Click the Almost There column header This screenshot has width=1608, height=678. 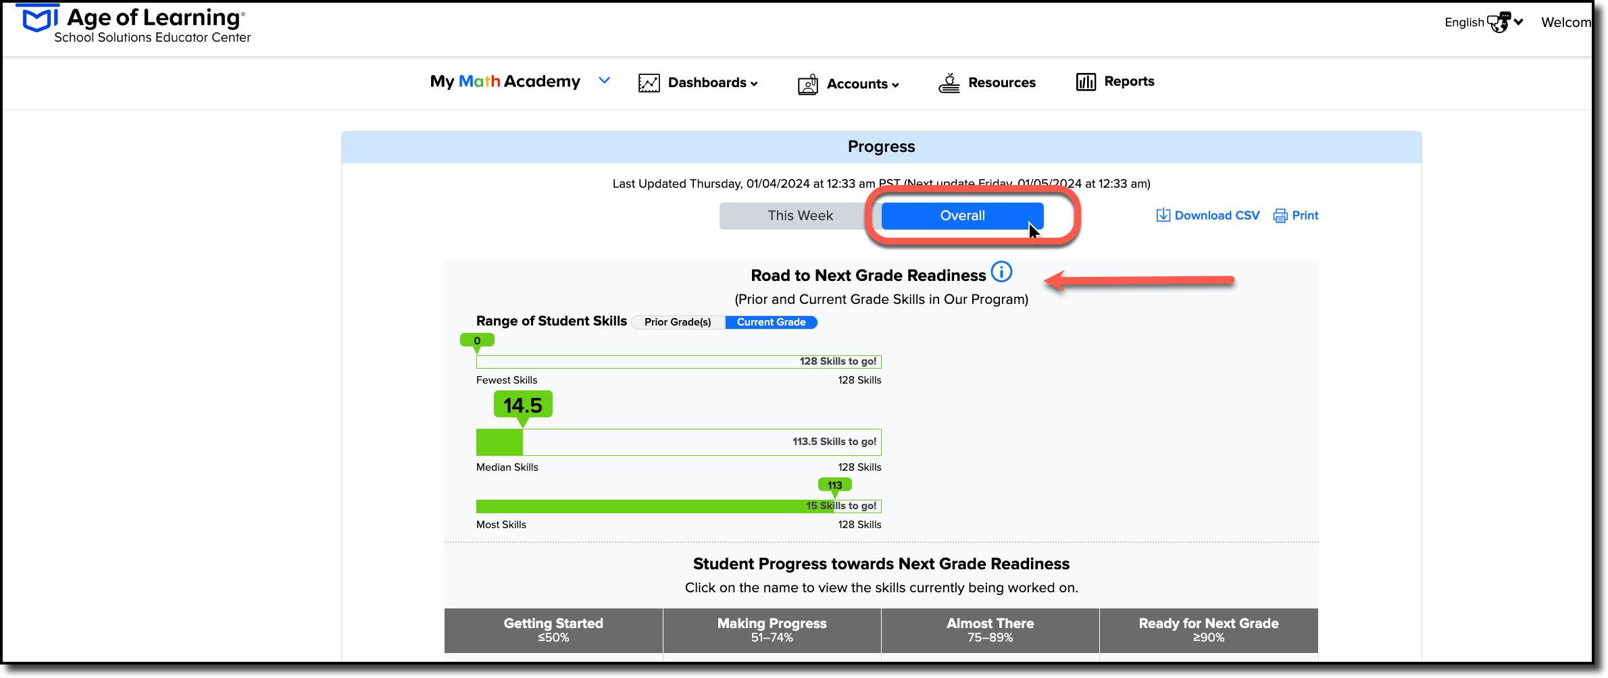pos(990,630)
